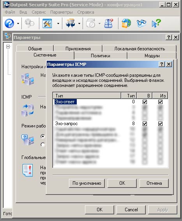Select the Эхо-ответ row
Viewport: 182px width, 221px height.
pyautogui.click(x=110, y=102)
